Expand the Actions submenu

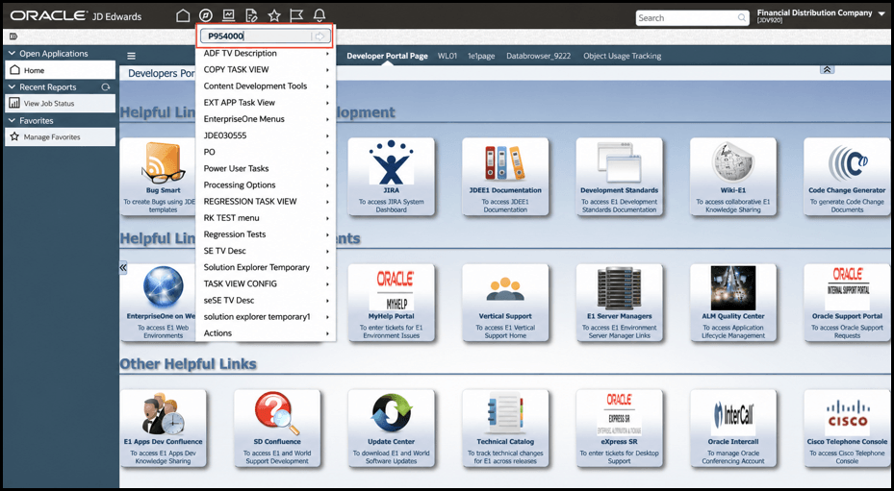266,333
